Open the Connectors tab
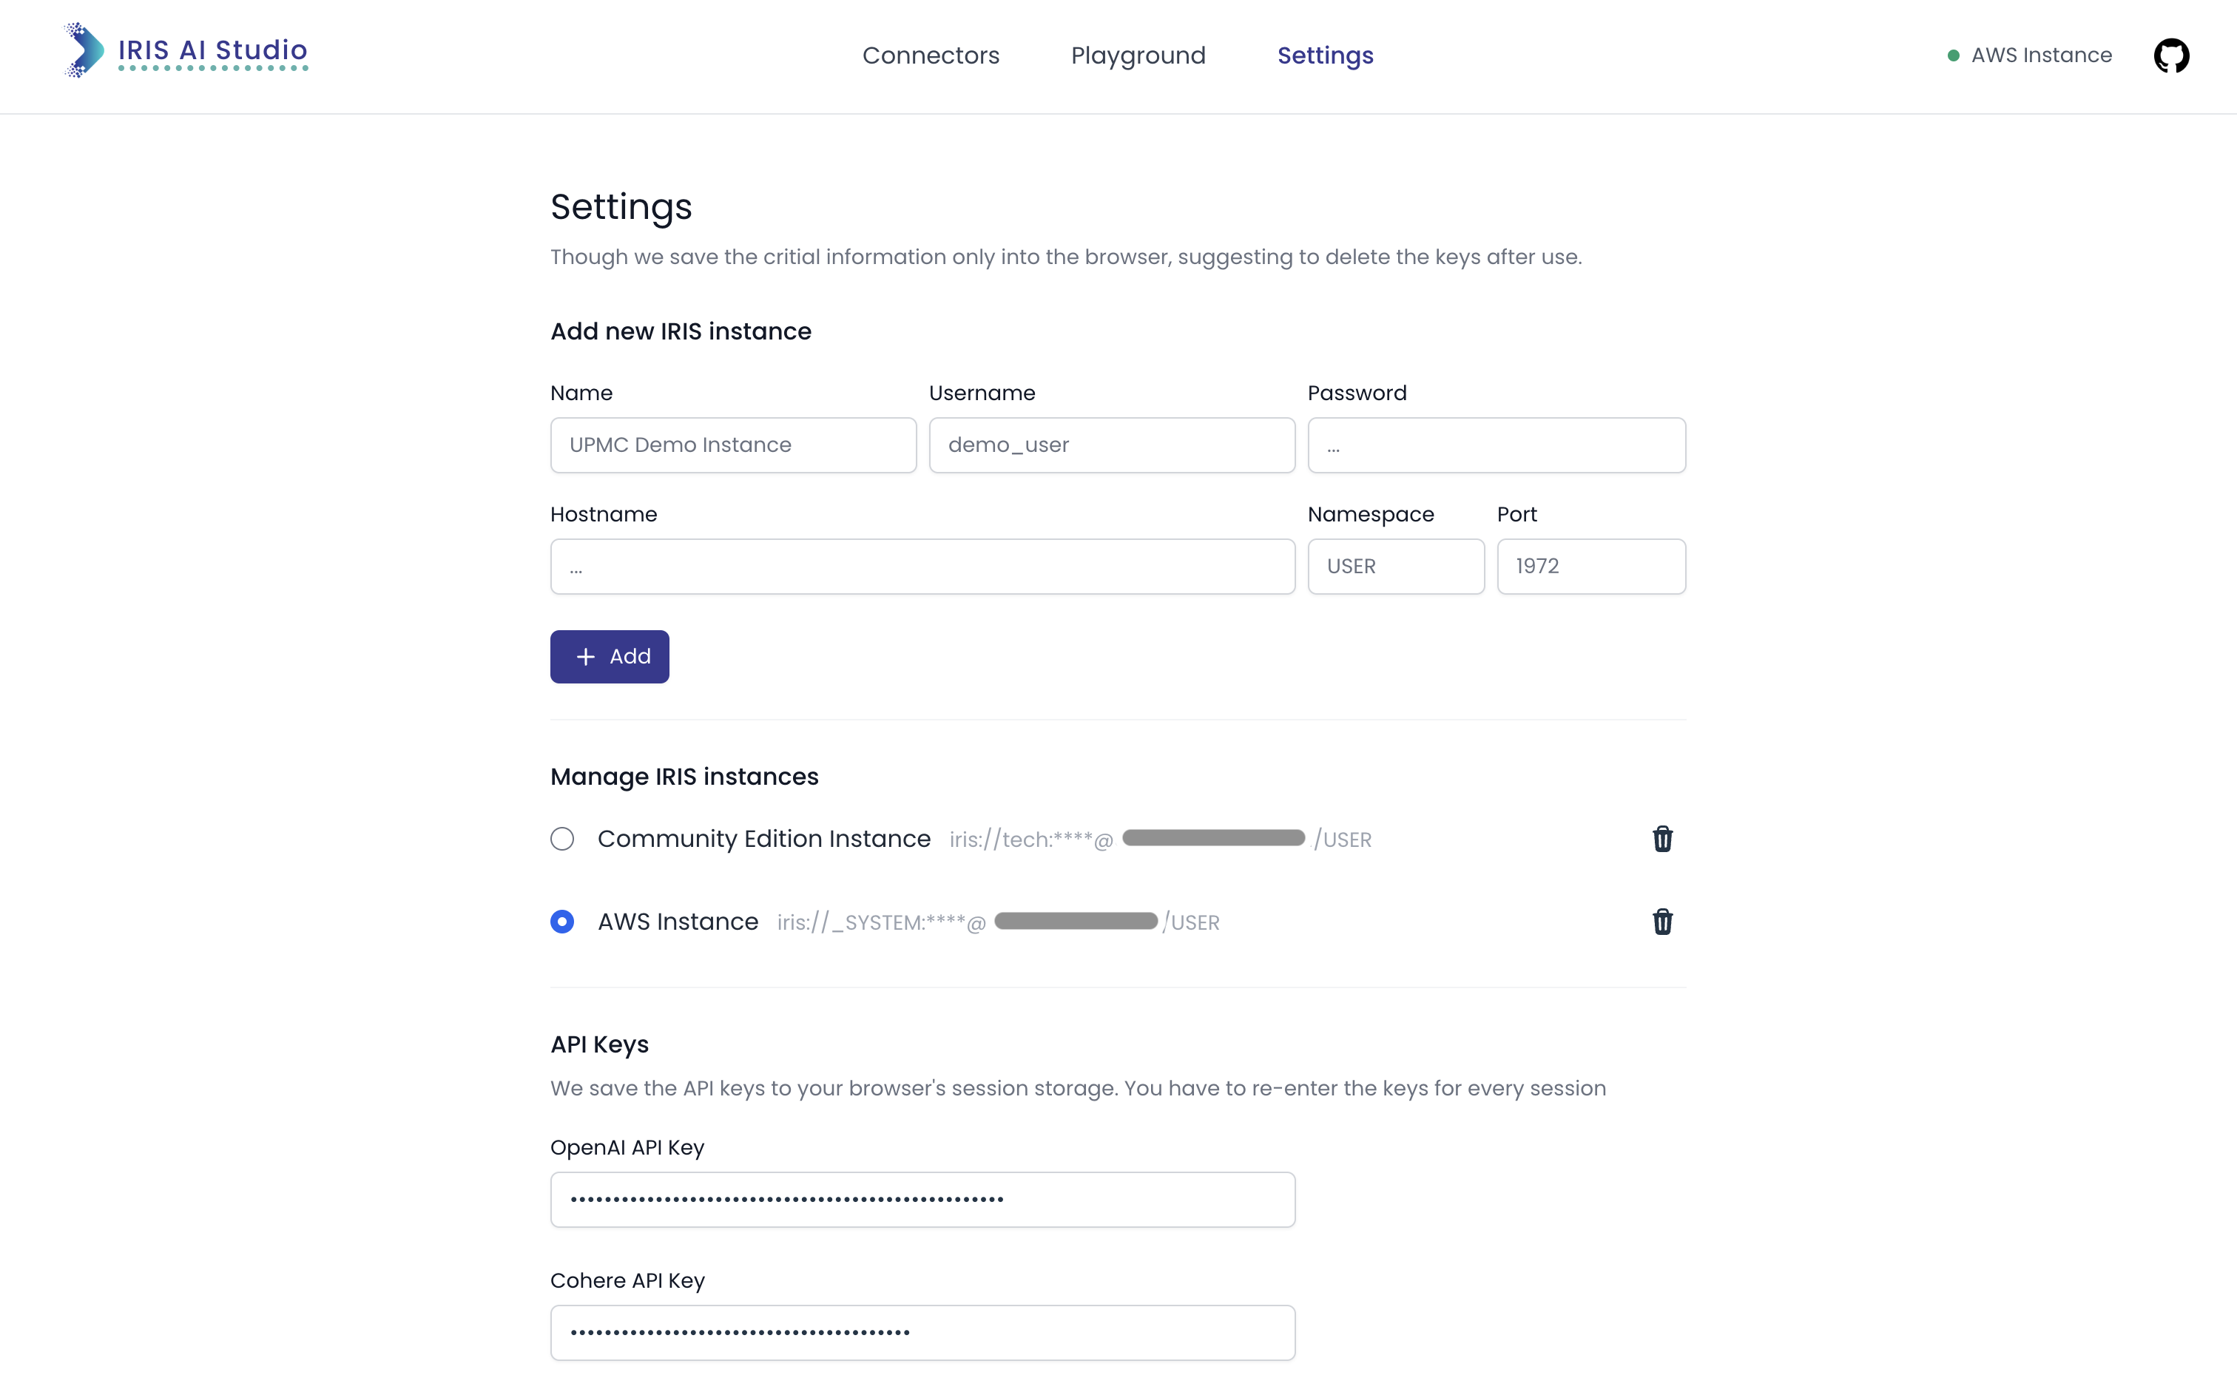Screen dimensions: 2237x1395 click(930, 55)
